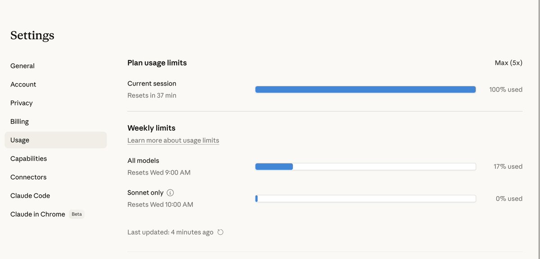Image resolution: width=540 pixels, height=259 pixels.
Task: Follow the Learn more about usage limits link
Action: pos(173,140)
